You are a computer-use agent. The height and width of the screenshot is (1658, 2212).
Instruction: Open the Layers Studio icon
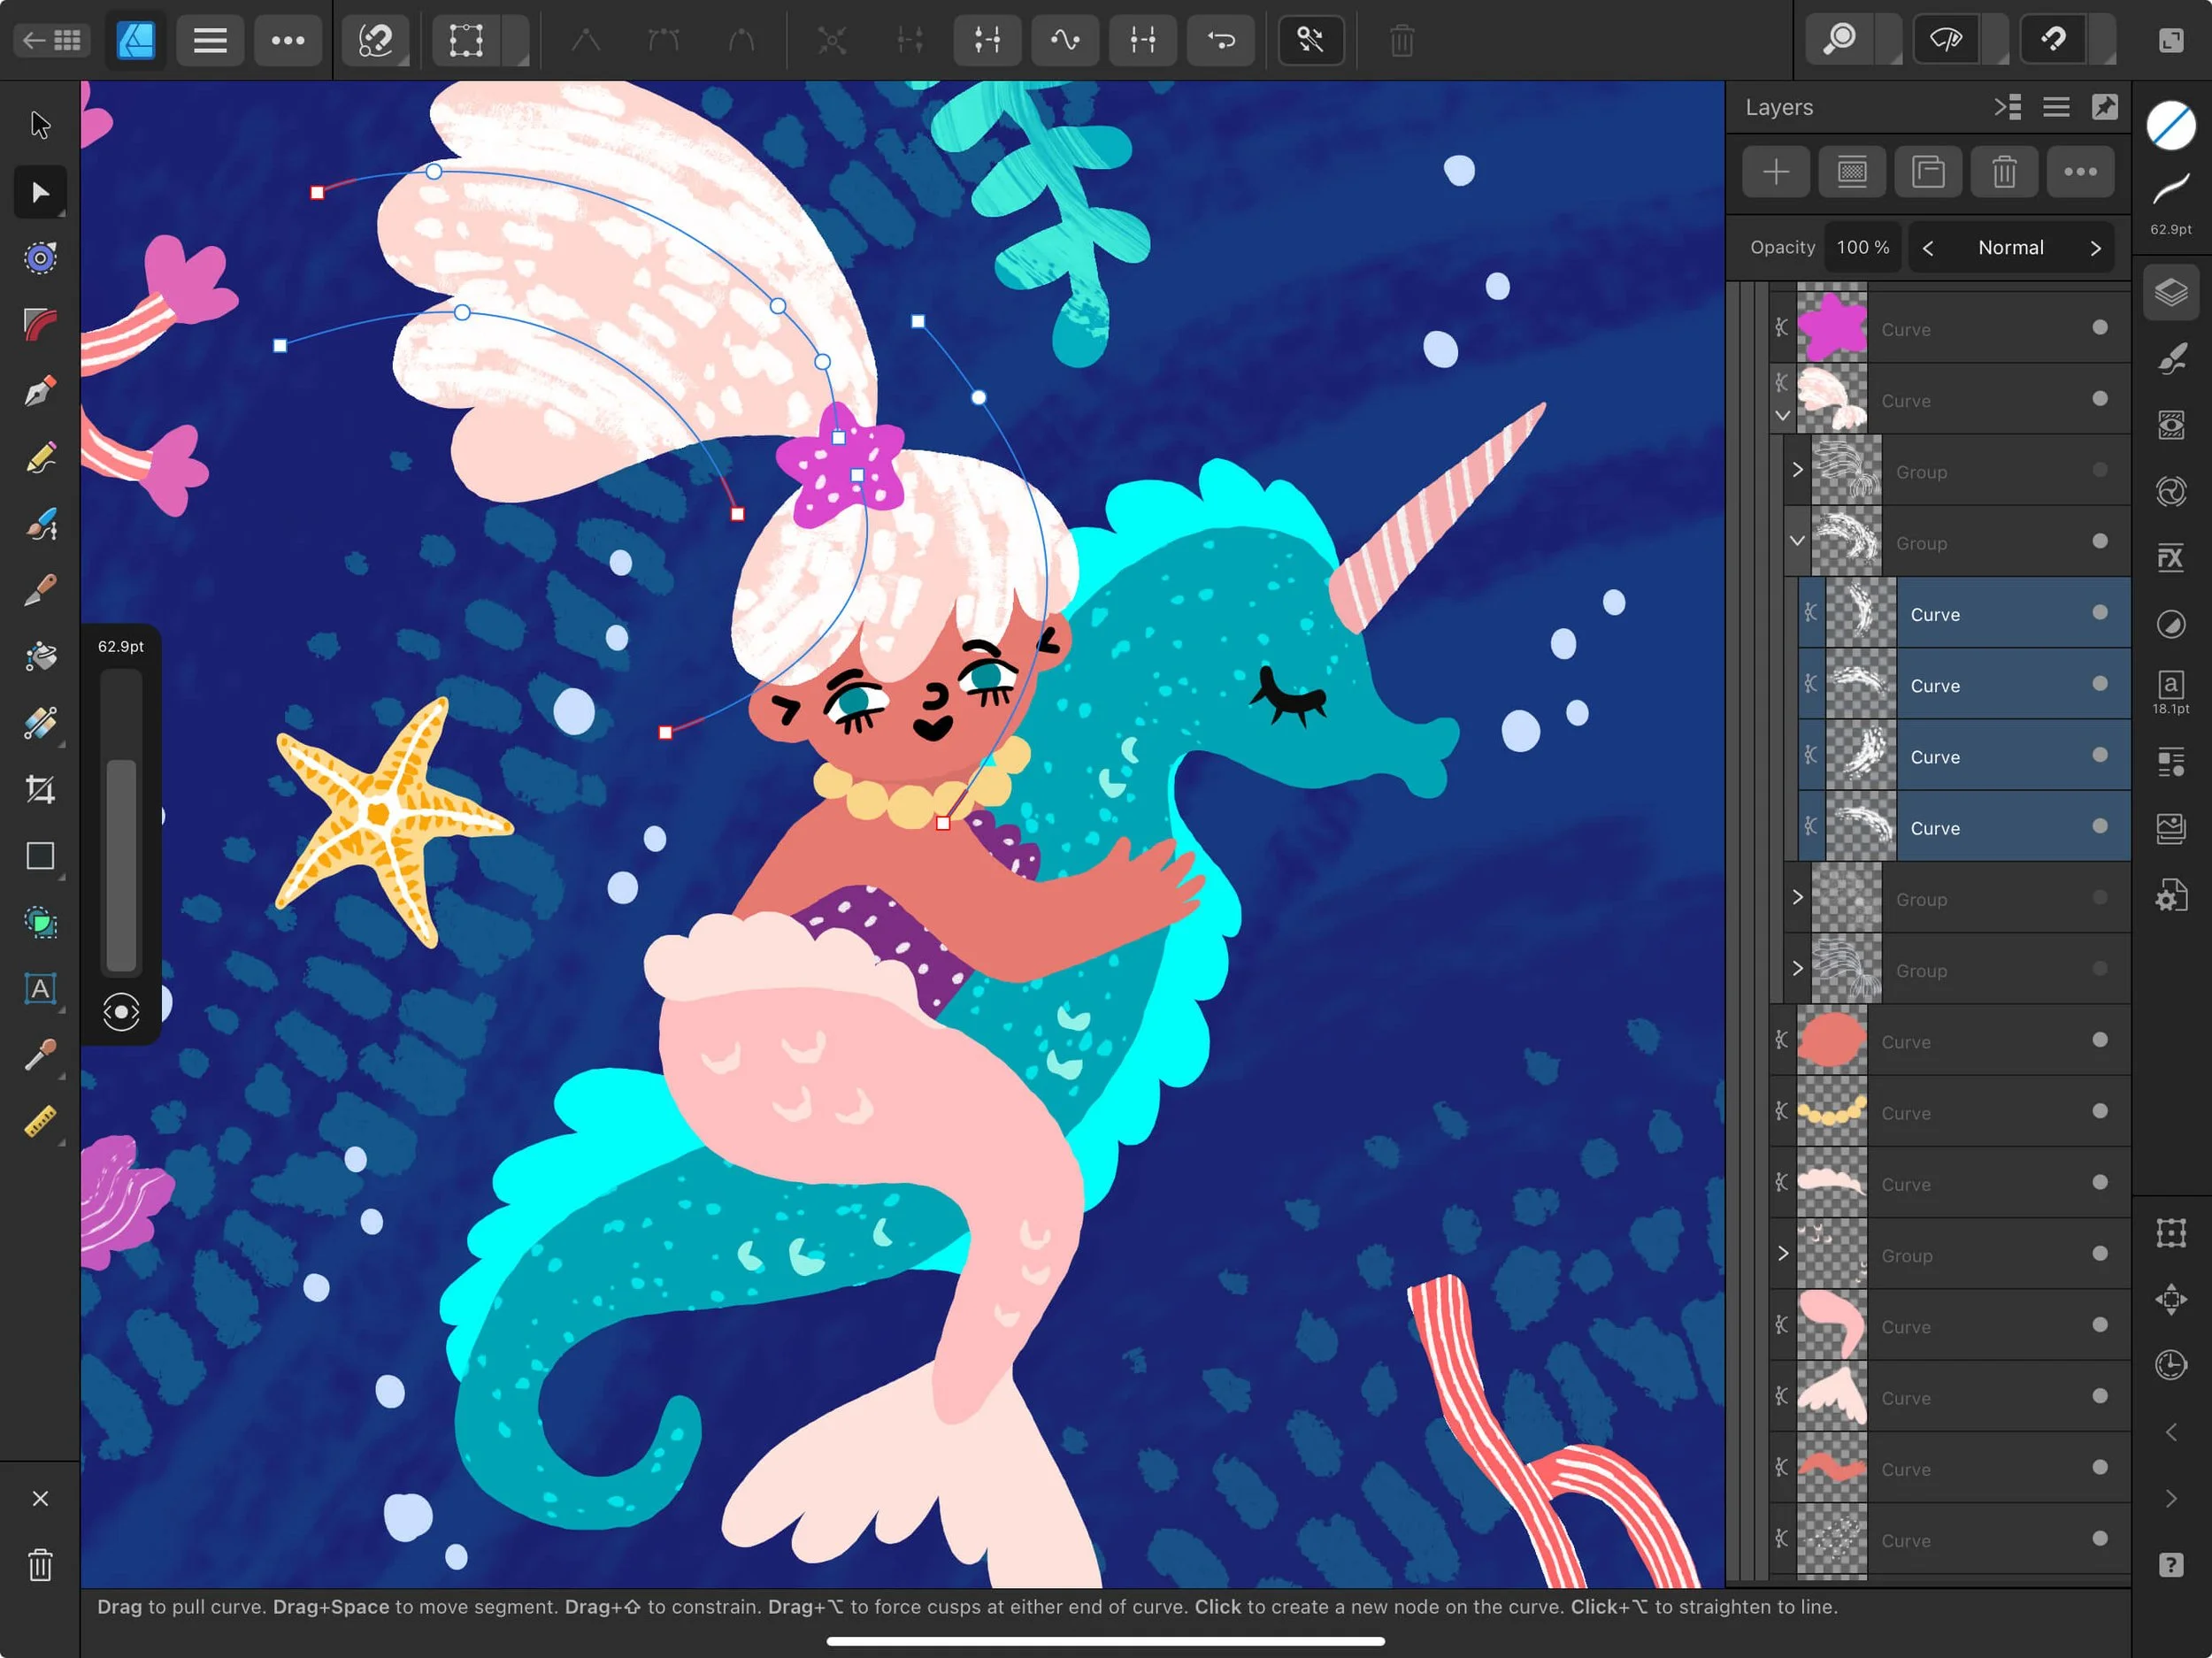[2172, 292]
